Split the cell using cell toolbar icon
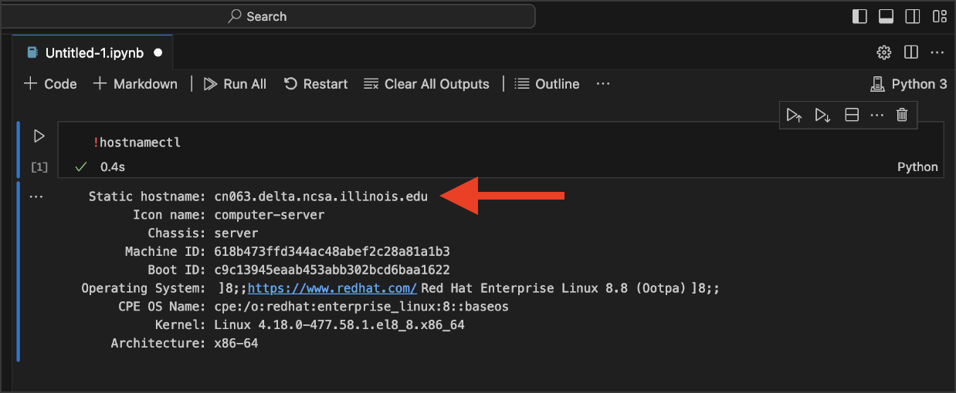Image resolution: width=956 pixels, height=393 pixels. [852, 115]
